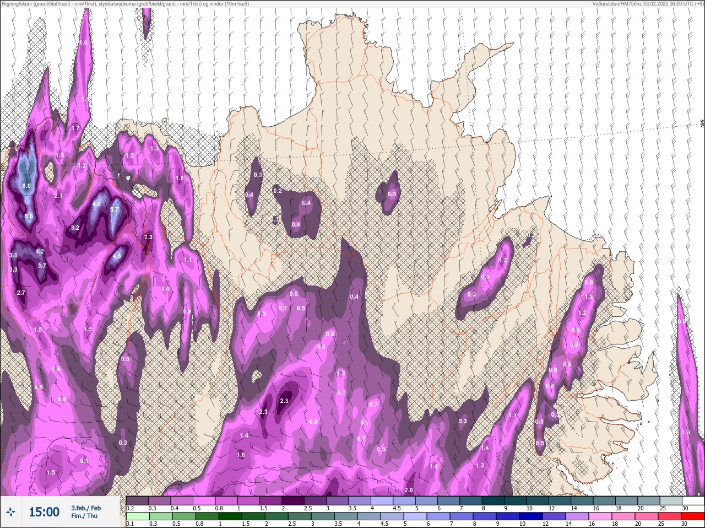Click the 8.0 precipitation value on map

pos(26,186)
